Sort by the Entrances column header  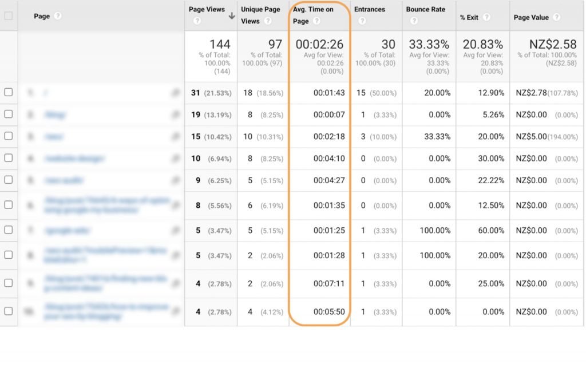point(369,9)
